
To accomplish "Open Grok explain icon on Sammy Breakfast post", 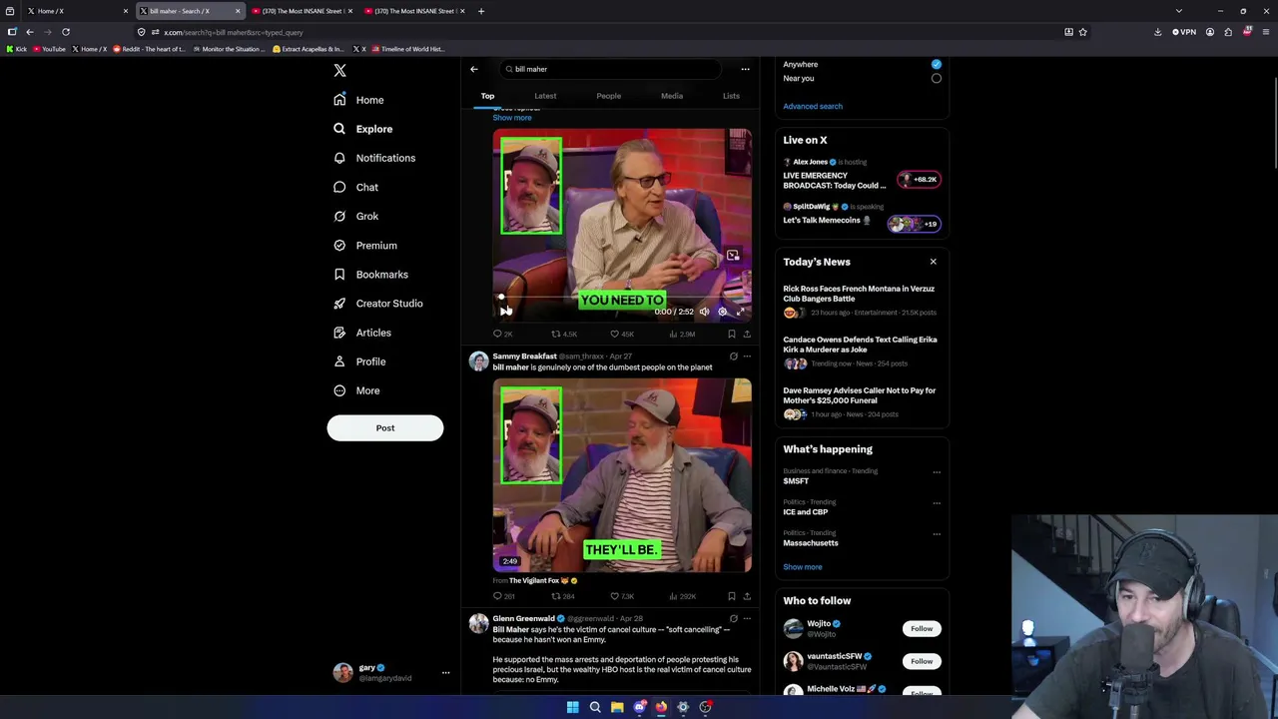I will (x=733, y=357).
